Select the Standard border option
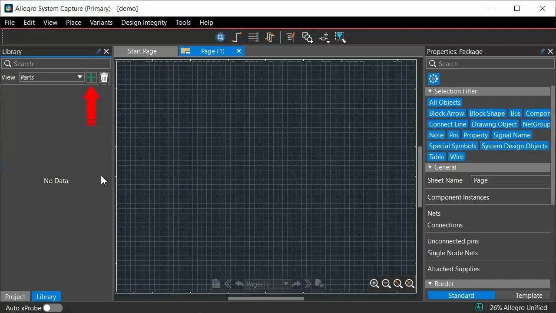556x313 pixels. coord(461,296)
